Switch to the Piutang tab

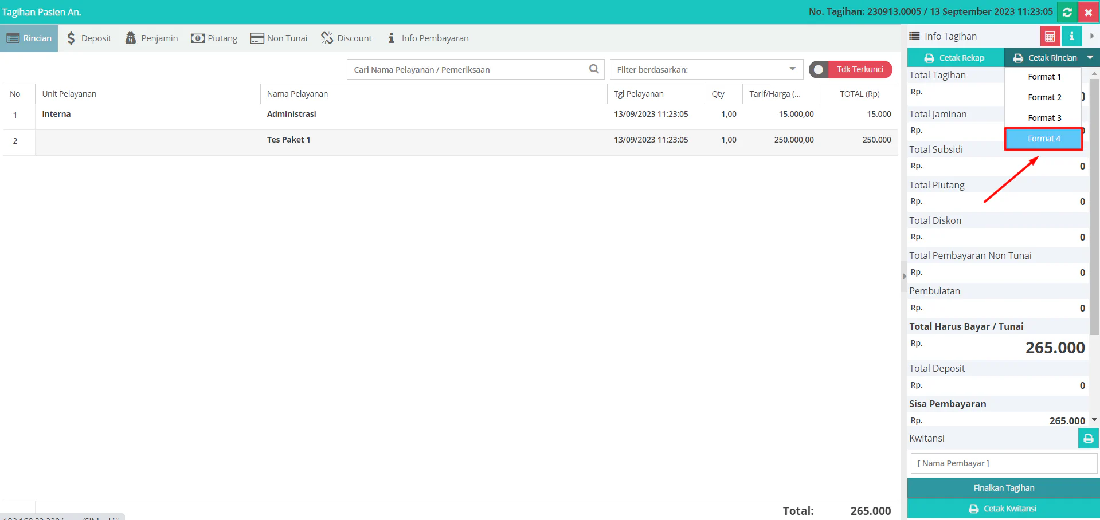pos(214,38)
